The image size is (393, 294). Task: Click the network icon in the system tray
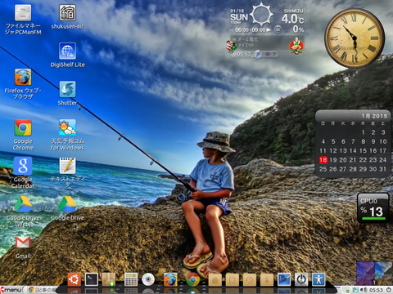[346, 290]
